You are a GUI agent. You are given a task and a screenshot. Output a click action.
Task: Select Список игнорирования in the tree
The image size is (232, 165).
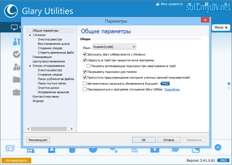click(48, 66)
